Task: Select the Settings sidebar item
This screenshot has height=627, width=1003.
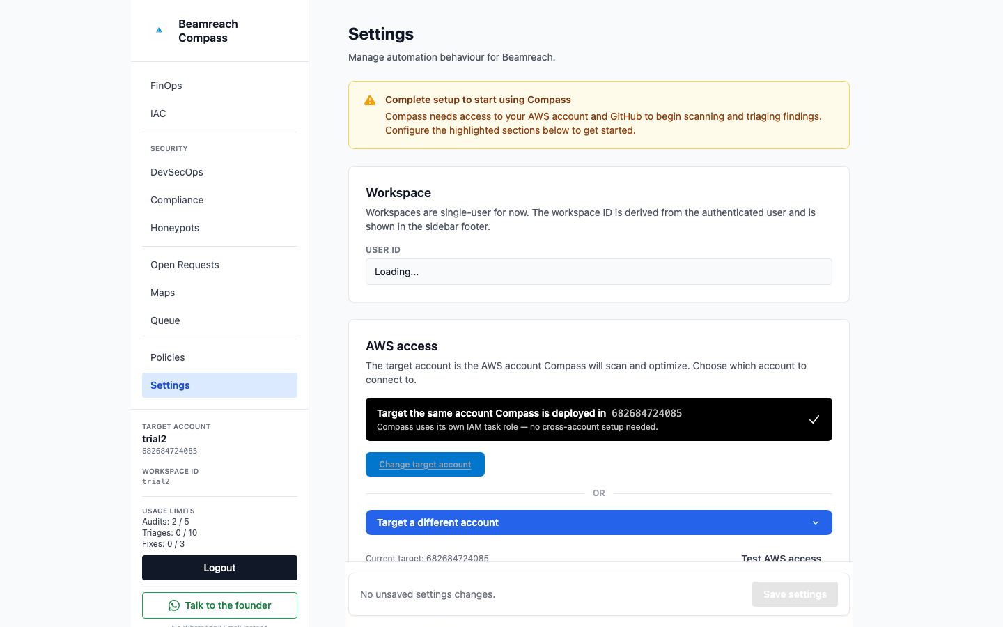Action: point(219,385)
